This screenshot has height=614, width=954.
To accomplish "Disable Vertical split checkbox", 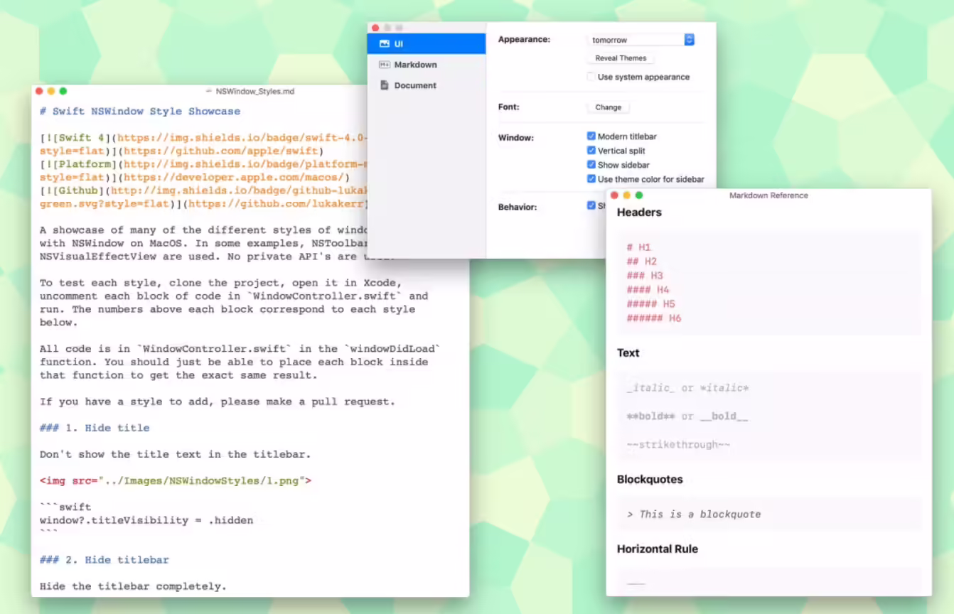I will pyautogui.click(x=591, y=151).
